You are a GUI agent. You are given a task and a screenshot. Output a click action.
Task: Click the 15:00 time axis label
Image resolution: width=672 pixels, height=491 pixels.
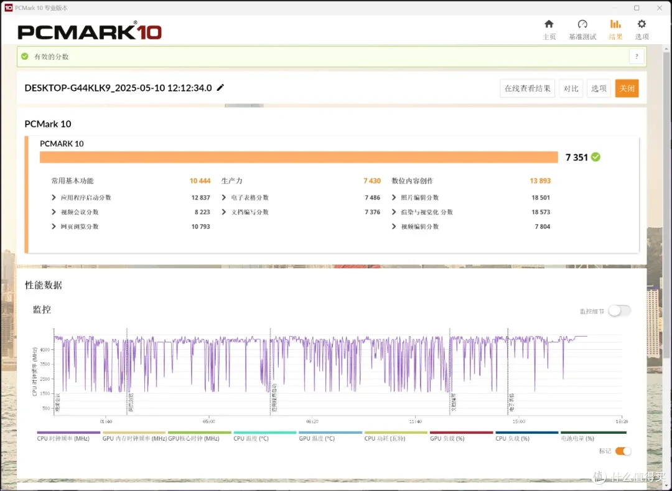(518, 421)
